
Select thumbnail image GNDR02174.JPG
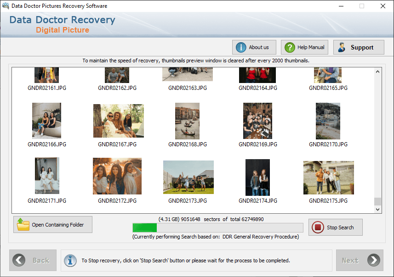257,177
